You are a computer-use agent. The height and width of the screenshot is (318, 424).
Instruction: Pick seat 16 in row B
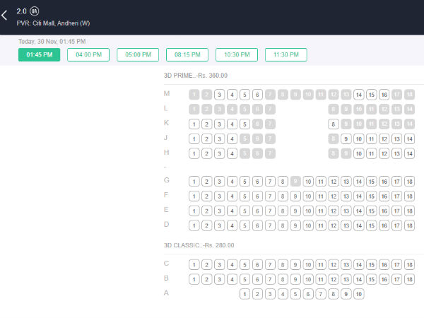pyautogui.click(x=384, y=279)
